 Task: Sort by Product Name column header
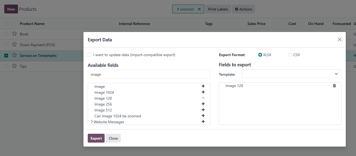click(x=32, y=24)
